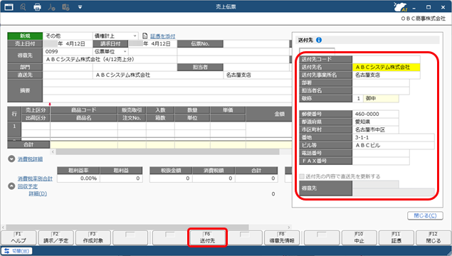Open the 消費税詳細 link
Image resolution: width=452 pixels, height=256 pixels.
coord(30,159)
